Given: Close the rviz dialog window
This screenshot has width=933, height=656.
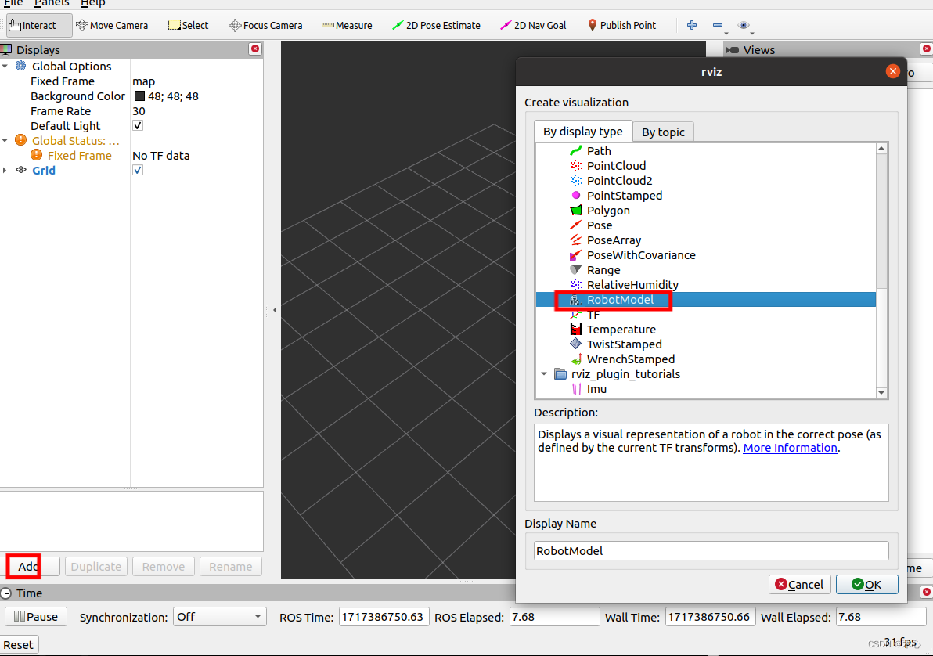Looking at the screenshot, I should click(x=892, y=71).
